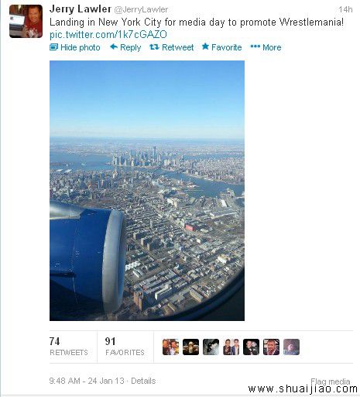Screen dimensions: 360x397
Task: Open first retweeter avatar thumbnail
Action: pyautogui.click(x=170, y=347)
